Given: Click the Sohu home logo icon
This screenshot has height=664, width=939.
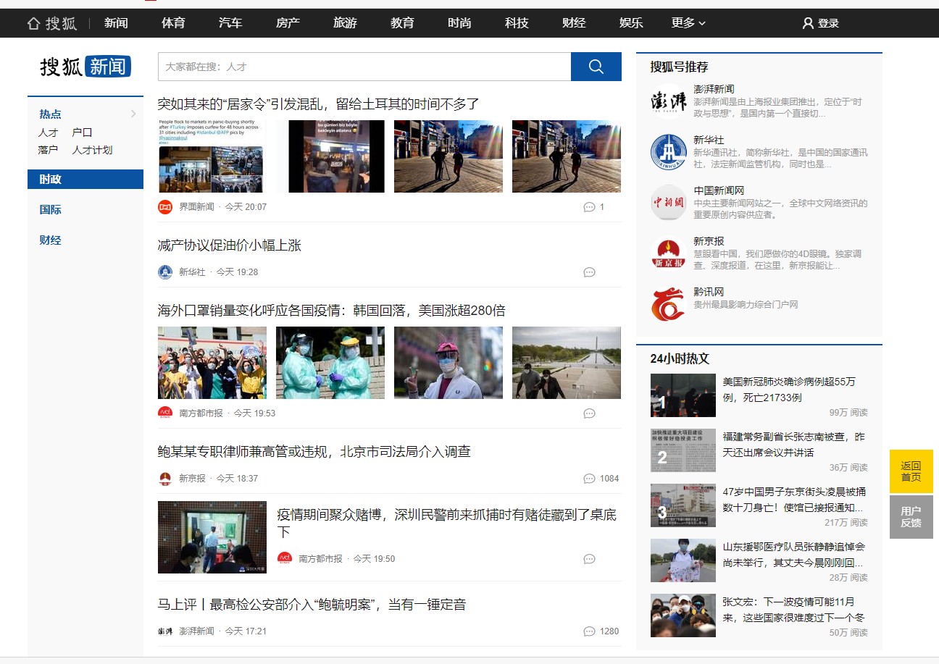Looking at the screenshot, I should (52, 23).
